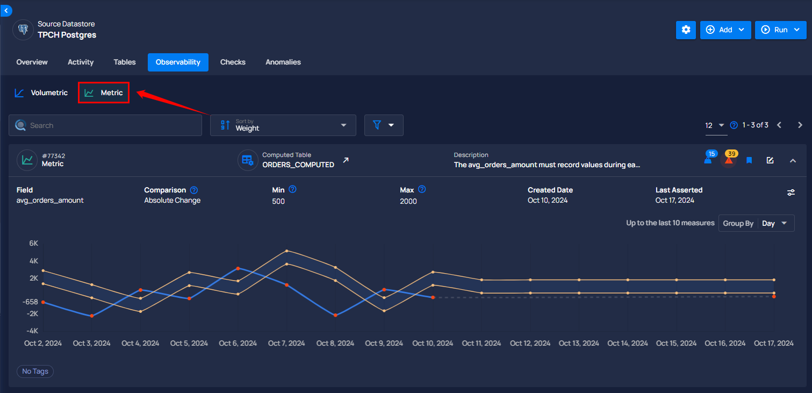Viewport: 812px width, 393px height.
Task: Open chart settings sliders icon
Action: click(791, 192)
